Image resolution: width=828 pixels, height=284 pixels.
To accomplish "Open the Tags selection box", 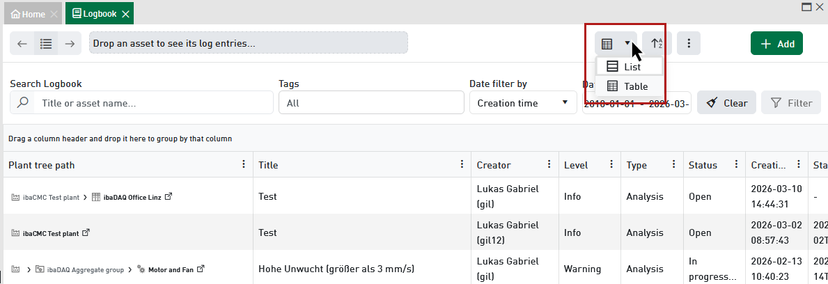I will coord(371,103).
